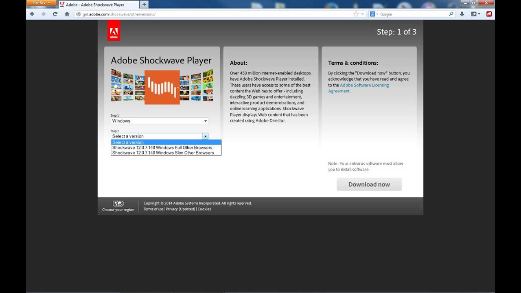The width and height of the screenshot is (521, 293).
Task: Click the 'Step: 1 of 3' text
Action: [x=396, y=32]
